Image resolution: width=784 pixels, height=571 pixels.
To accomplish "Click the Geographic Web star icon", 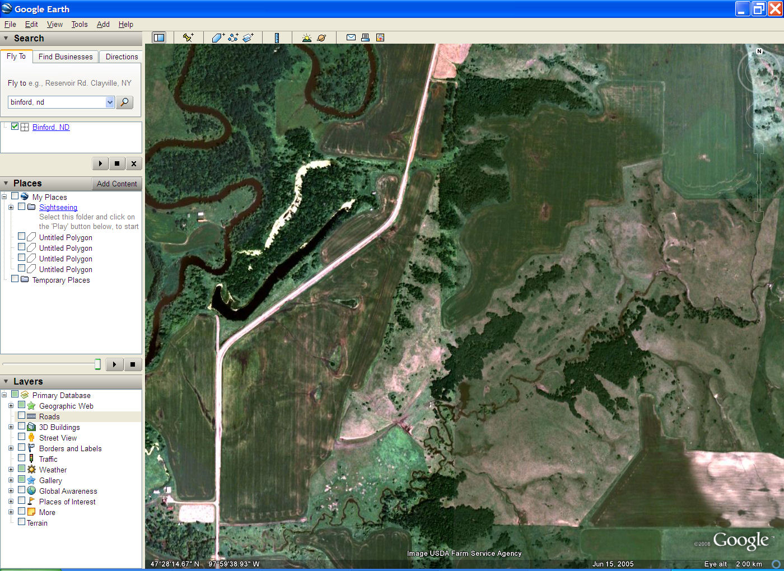I will 31,406.
